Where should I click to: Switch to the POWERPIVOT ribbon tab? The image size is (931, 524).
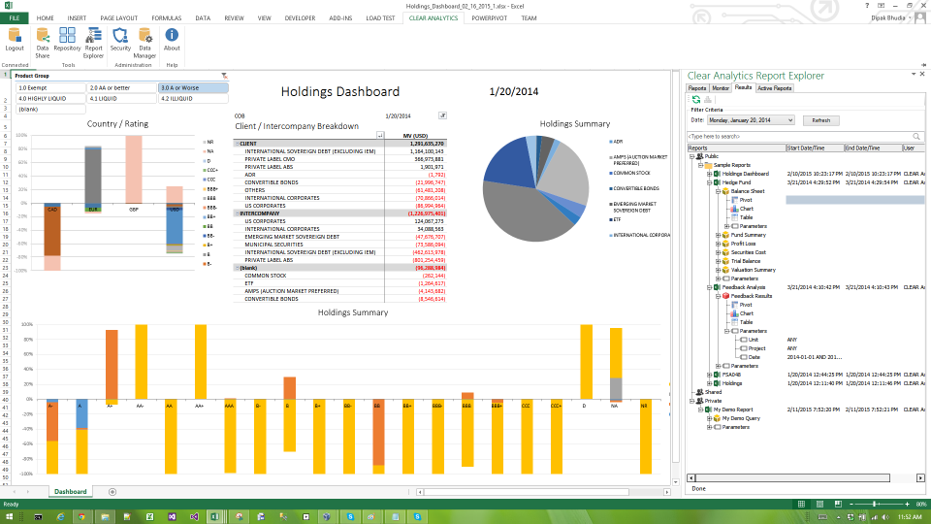pos(489,18)
